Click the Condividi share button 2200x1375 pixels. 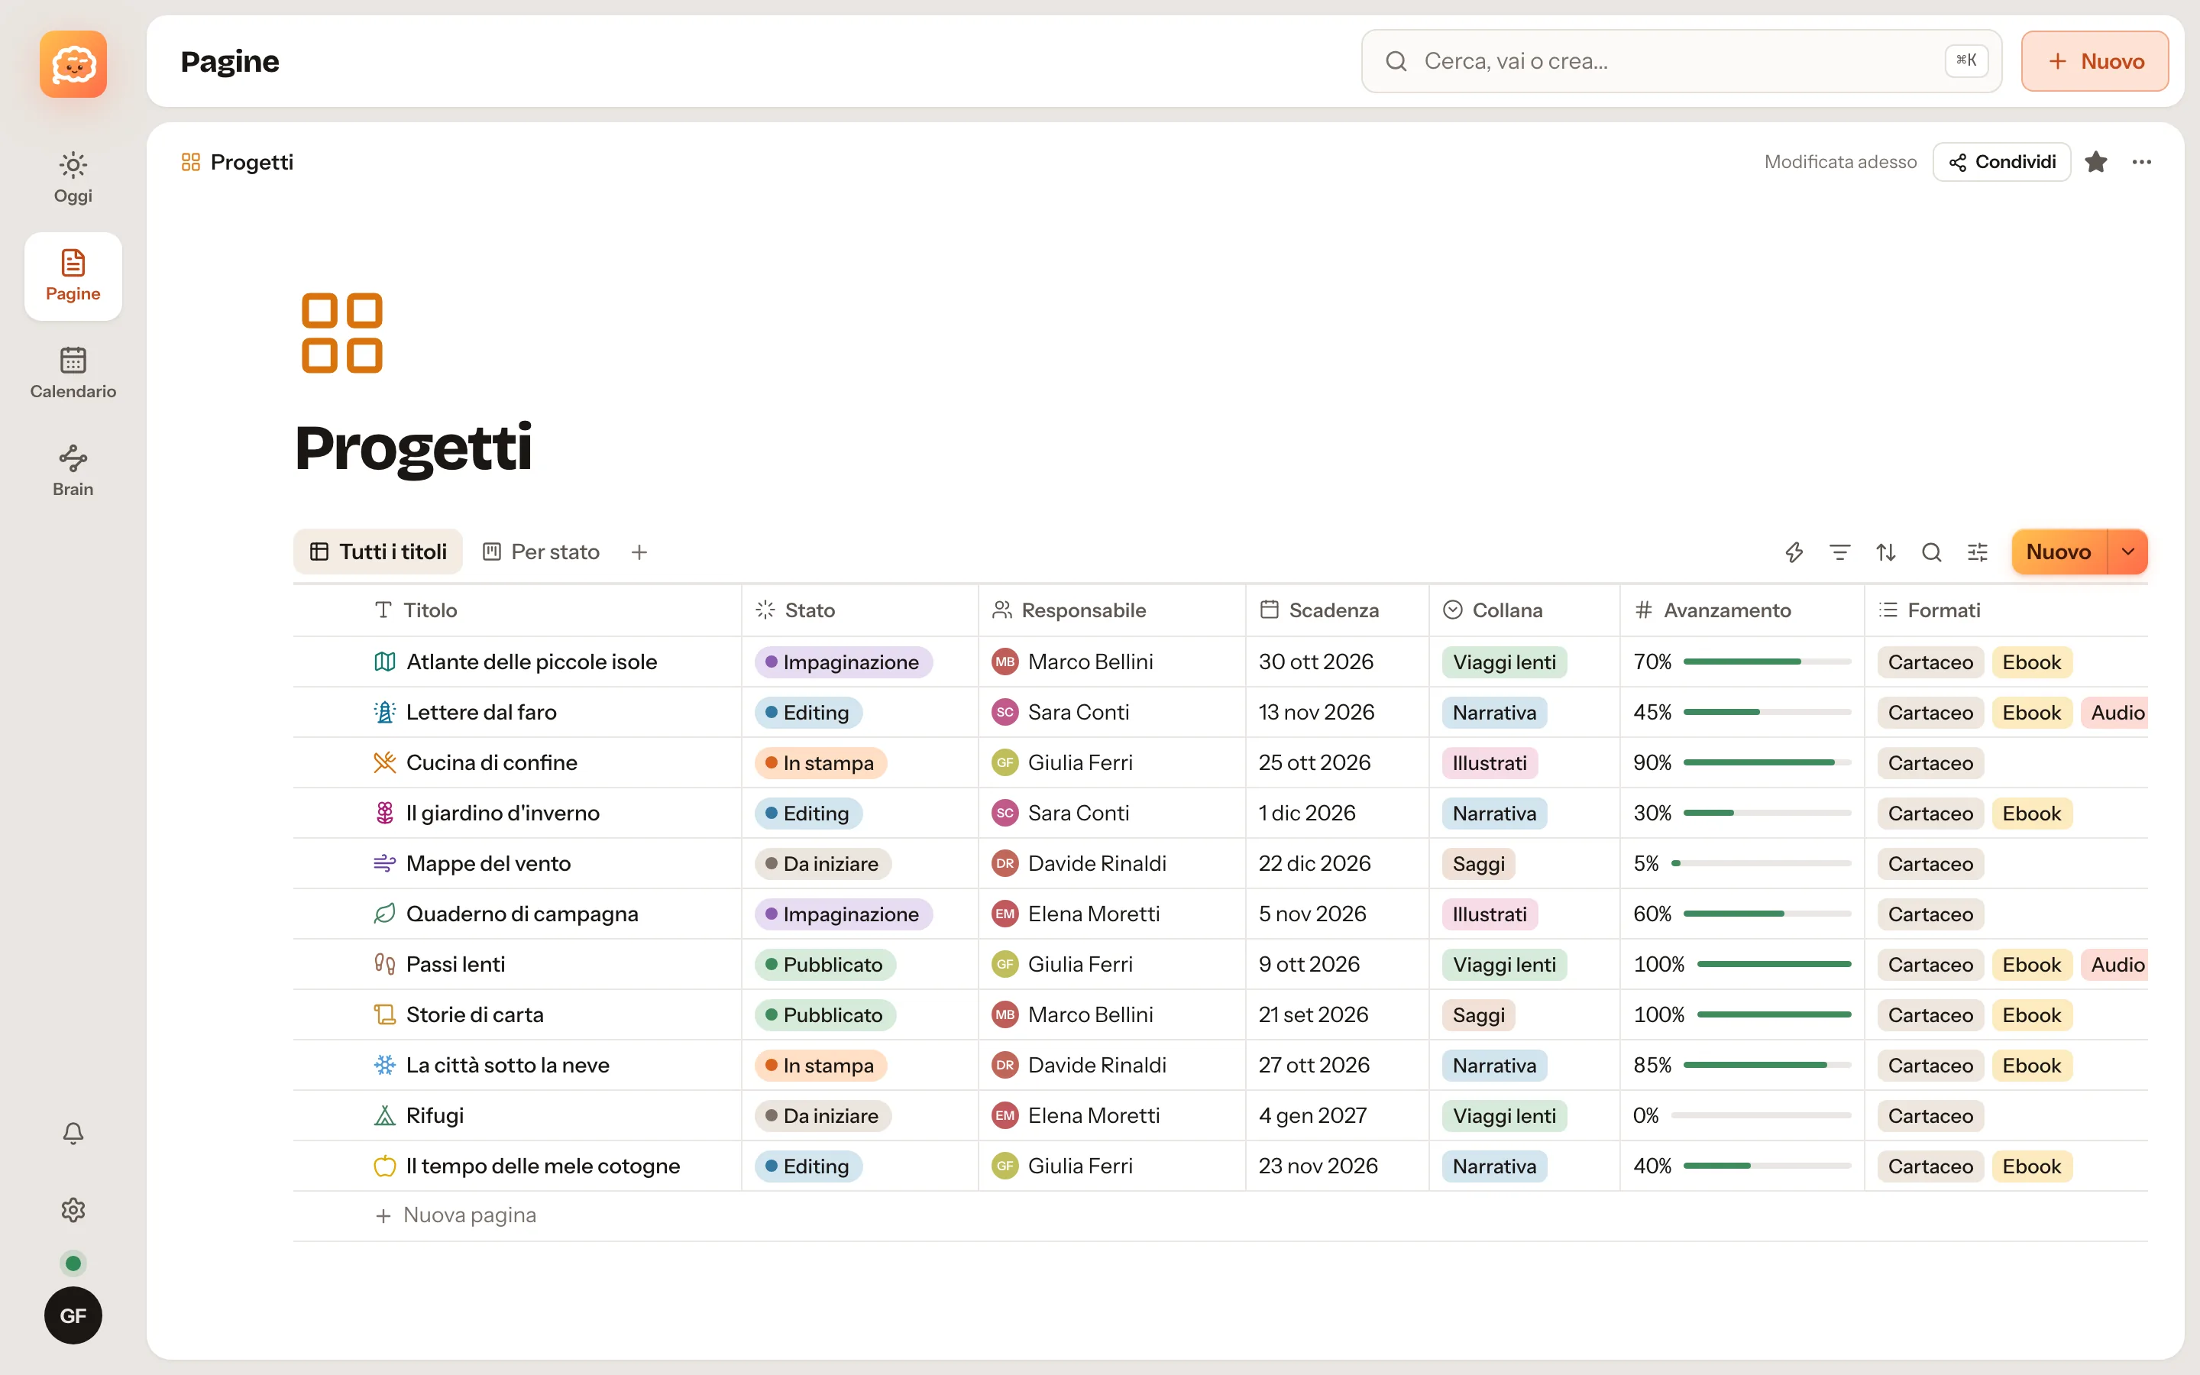[2001, 162]
